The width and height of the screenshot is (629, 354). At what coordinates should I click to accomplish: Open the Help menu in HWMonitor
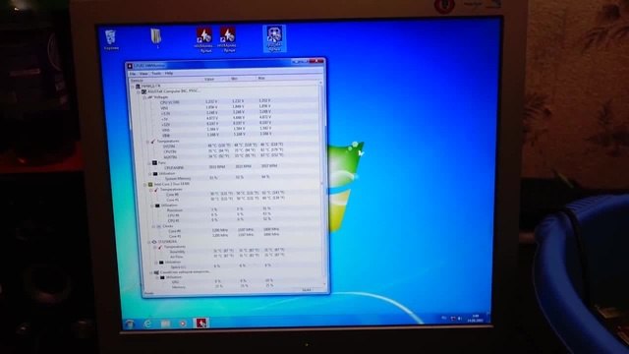[169, 74]
